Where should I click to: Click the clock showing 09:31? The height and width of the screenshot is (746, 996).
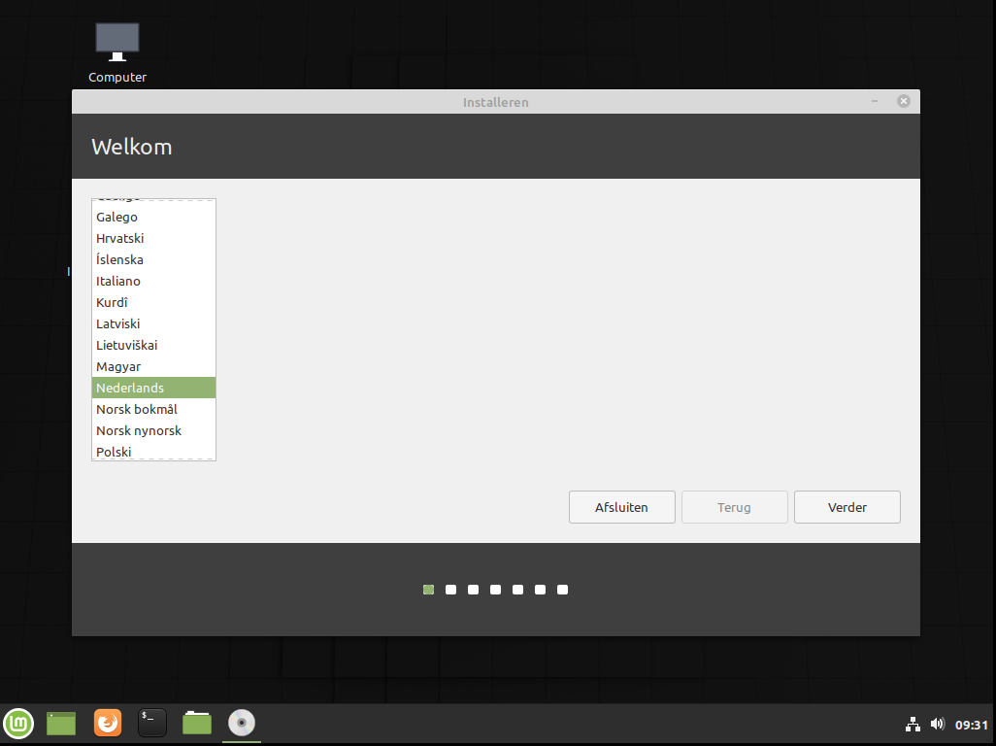coord(971,725)
